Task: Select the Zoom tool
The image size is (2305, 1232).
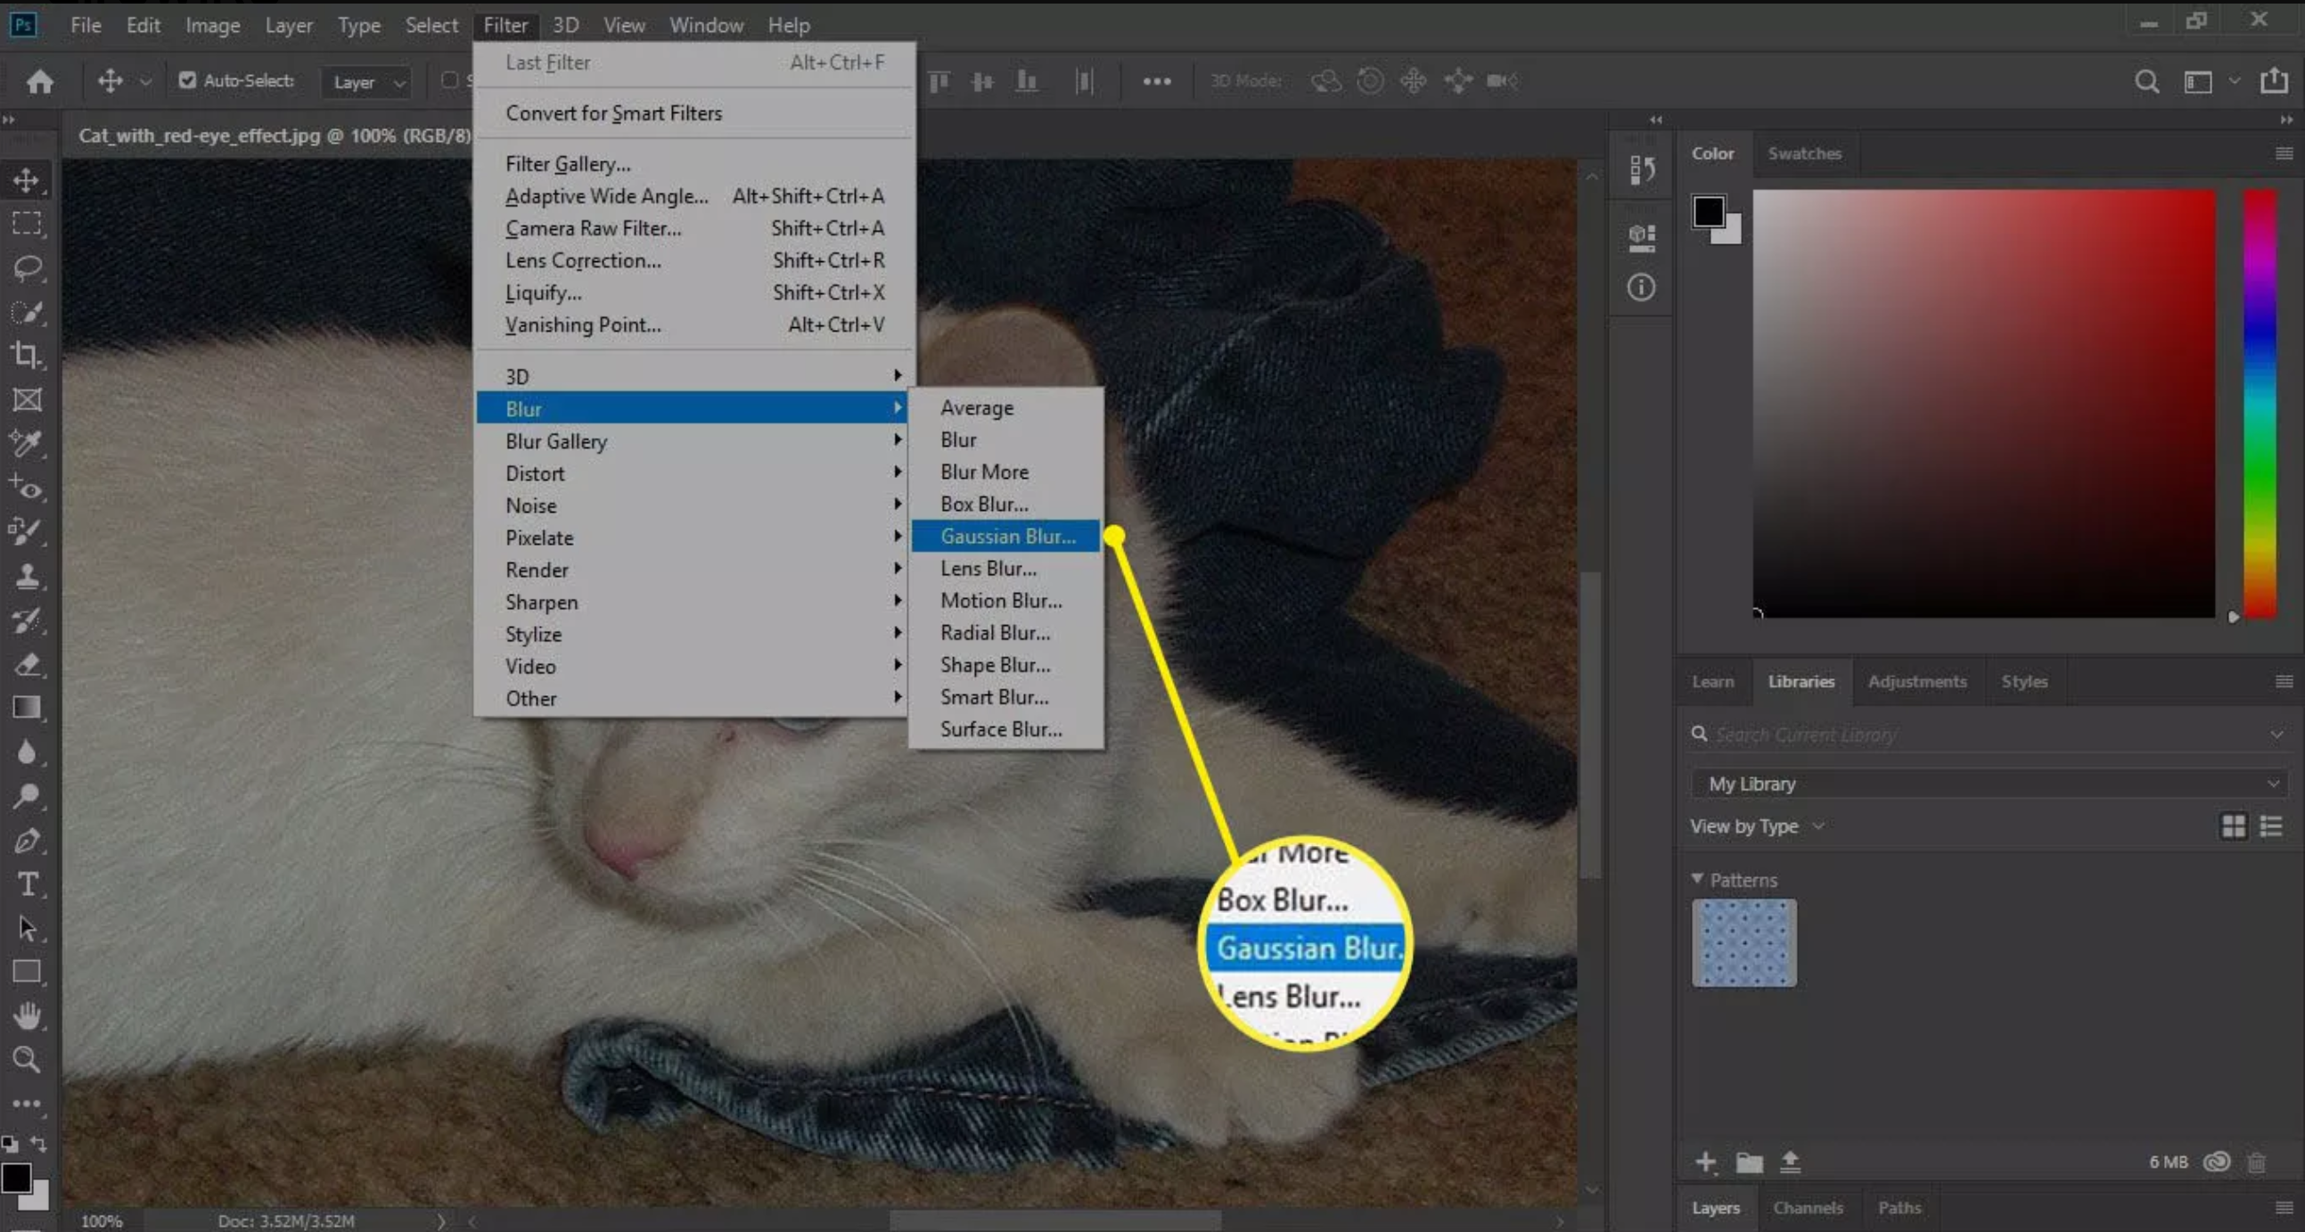Action: tap(28, 1060)
